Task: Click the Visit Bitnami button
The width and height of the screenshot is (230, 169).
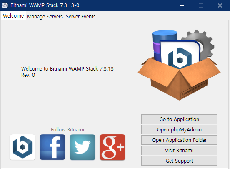Action: coord(179,151)
